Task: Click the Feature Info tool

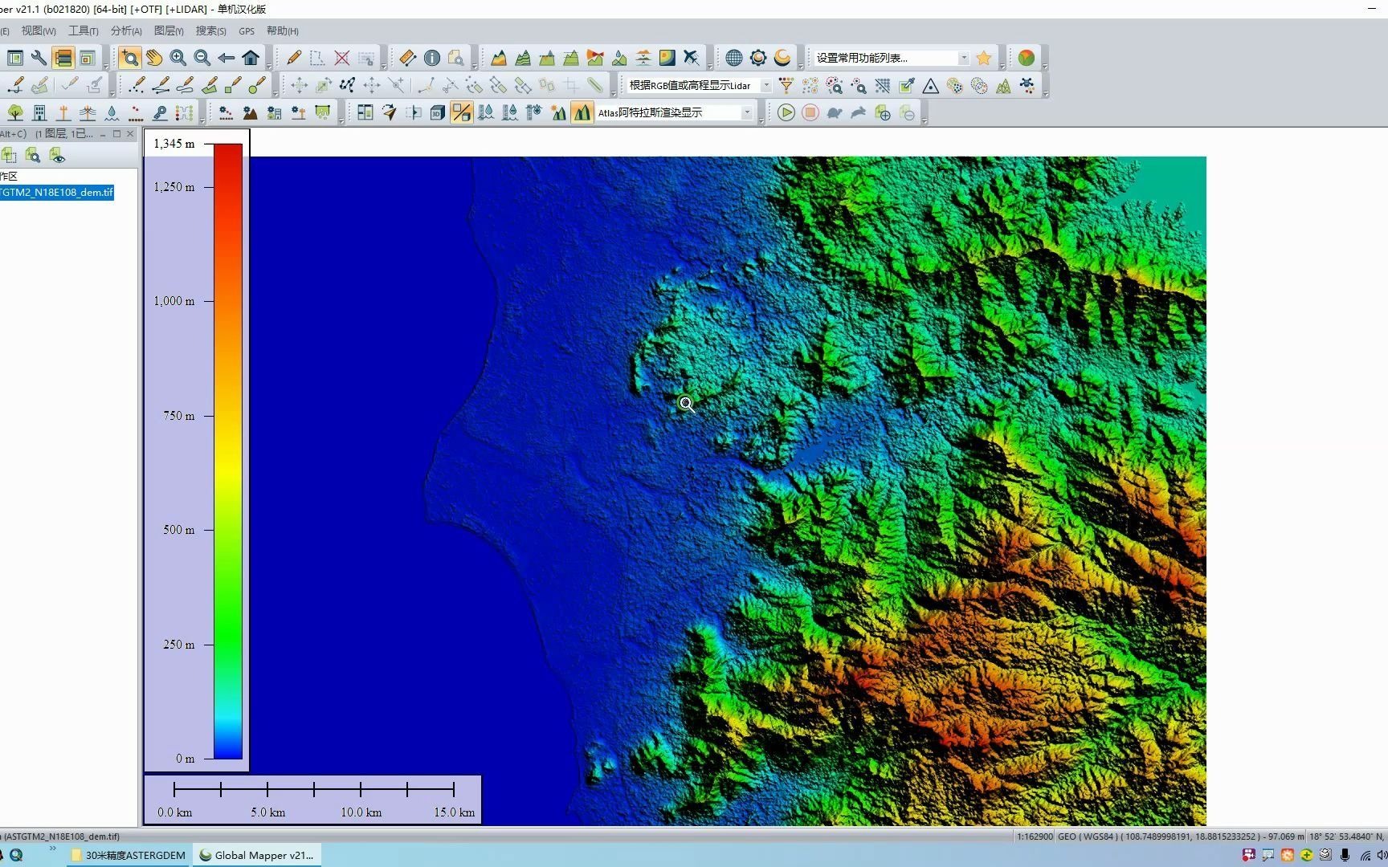Action: pyautogui.click(x=431, y=58)
